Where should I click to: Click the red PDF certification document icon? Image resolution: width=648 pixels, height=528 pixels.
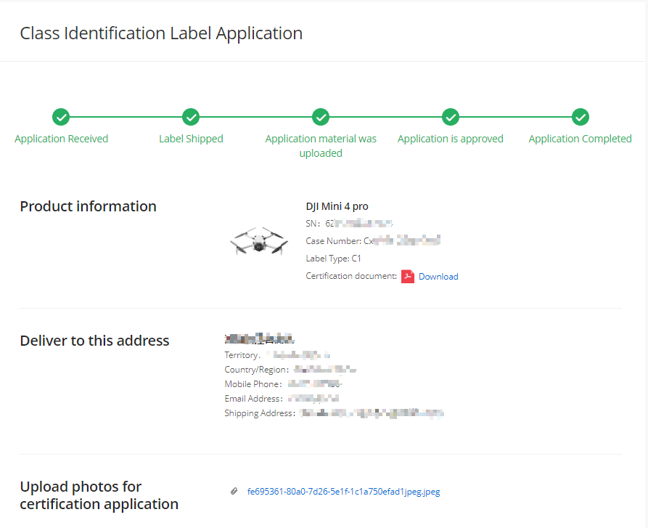(408, 277)
